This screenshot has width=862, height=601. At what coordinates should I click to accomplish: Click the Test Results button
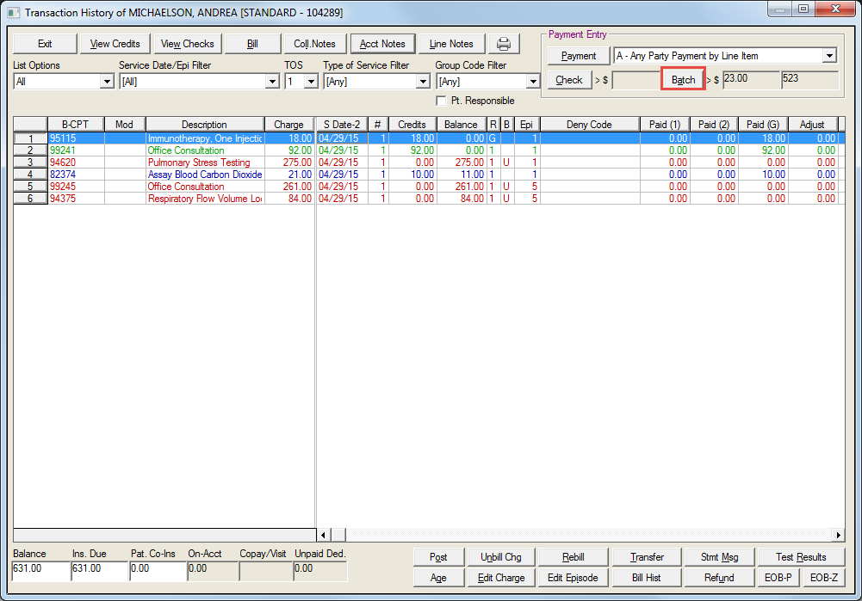click(x=800, y=557)
